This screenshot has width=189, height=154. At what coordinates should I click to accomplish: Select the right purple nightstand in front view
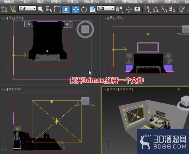(x=168, y=68)
